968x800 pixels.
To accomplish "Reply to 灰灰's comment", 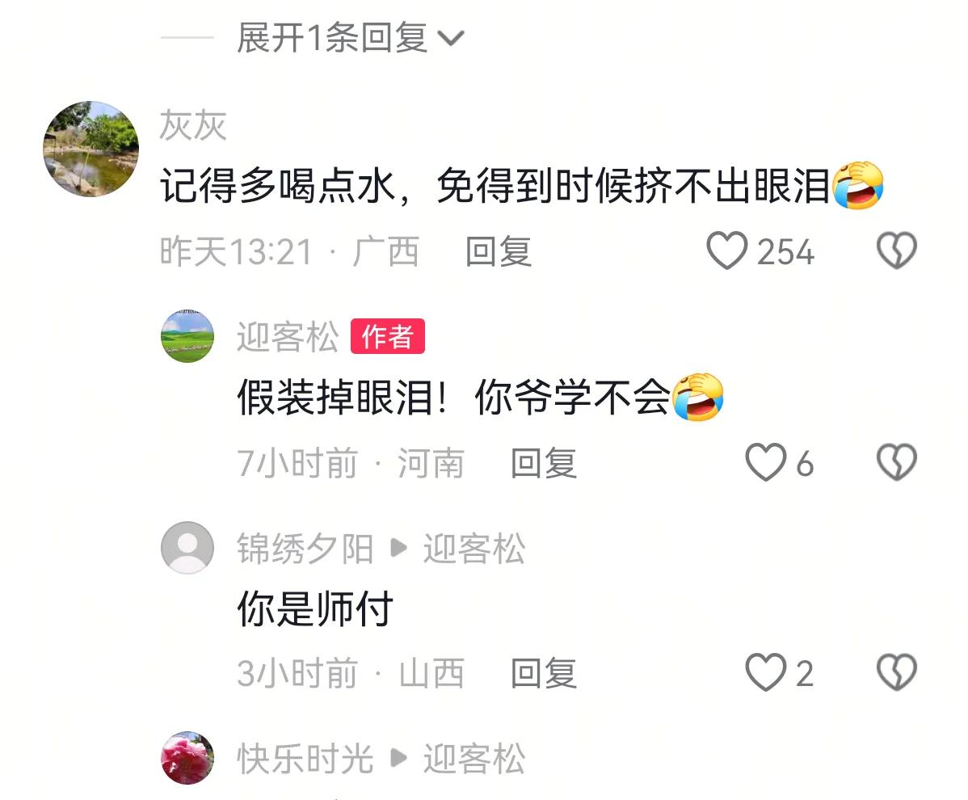I will coord(499,251).
